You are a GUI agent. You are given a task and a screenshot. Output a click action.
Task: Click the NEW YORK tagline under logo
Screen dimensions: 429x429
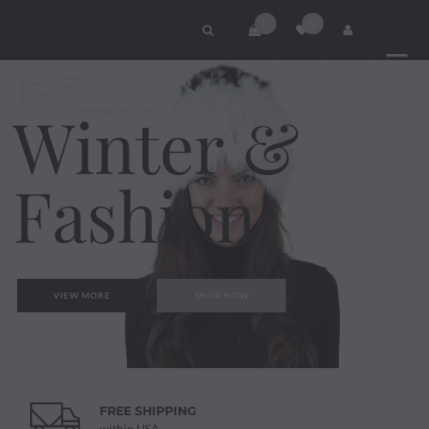pyautogui.click(x=118, y=111)
